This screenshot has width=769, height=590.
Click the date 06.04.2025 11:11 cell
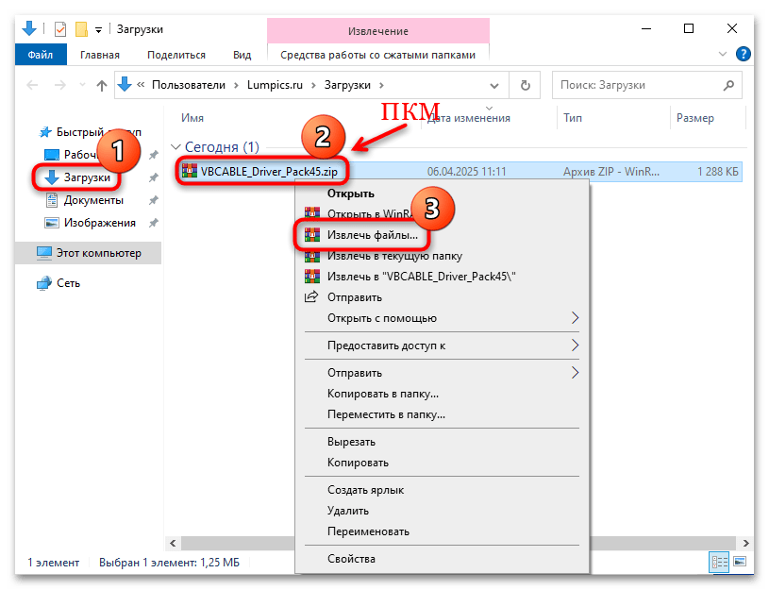[466, 171]
